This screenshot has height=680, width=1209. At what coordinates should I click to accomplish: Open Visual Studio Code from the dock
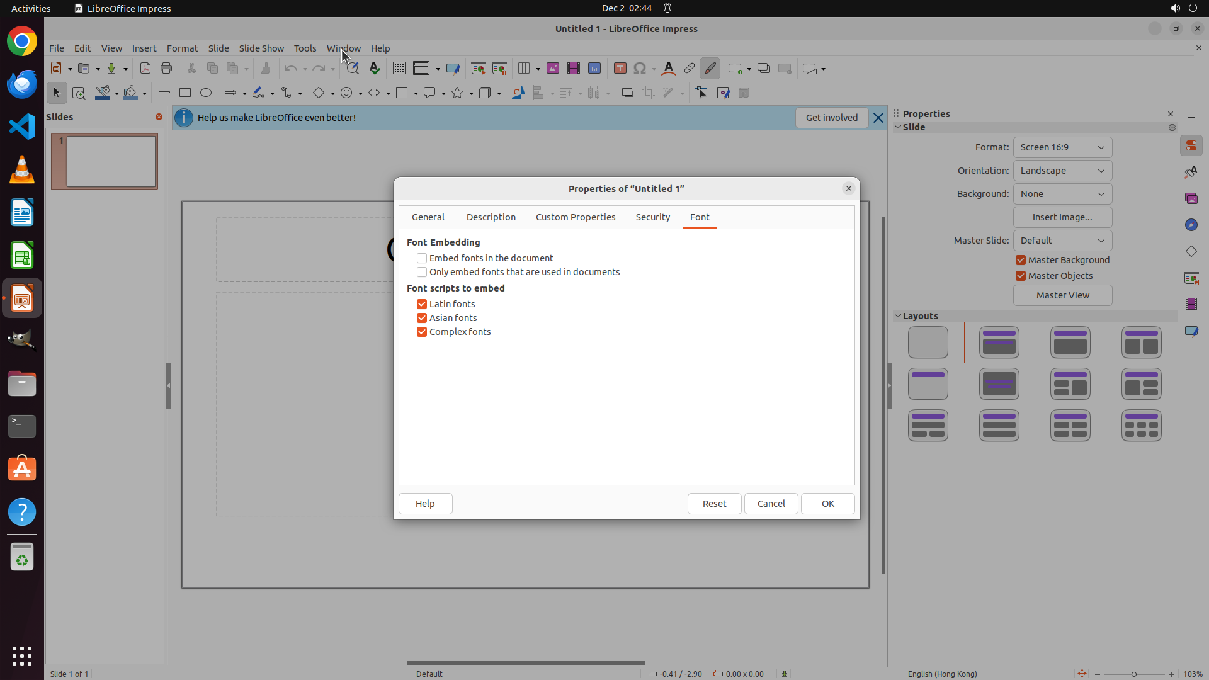(x=22, y=127)
